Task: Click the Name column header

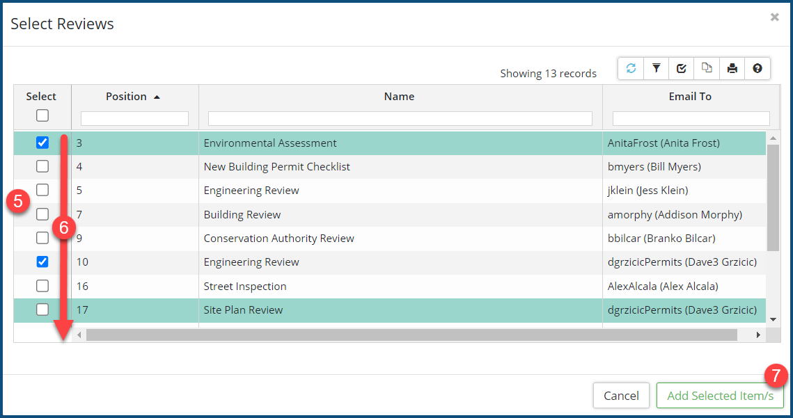Action: point(399,97)
